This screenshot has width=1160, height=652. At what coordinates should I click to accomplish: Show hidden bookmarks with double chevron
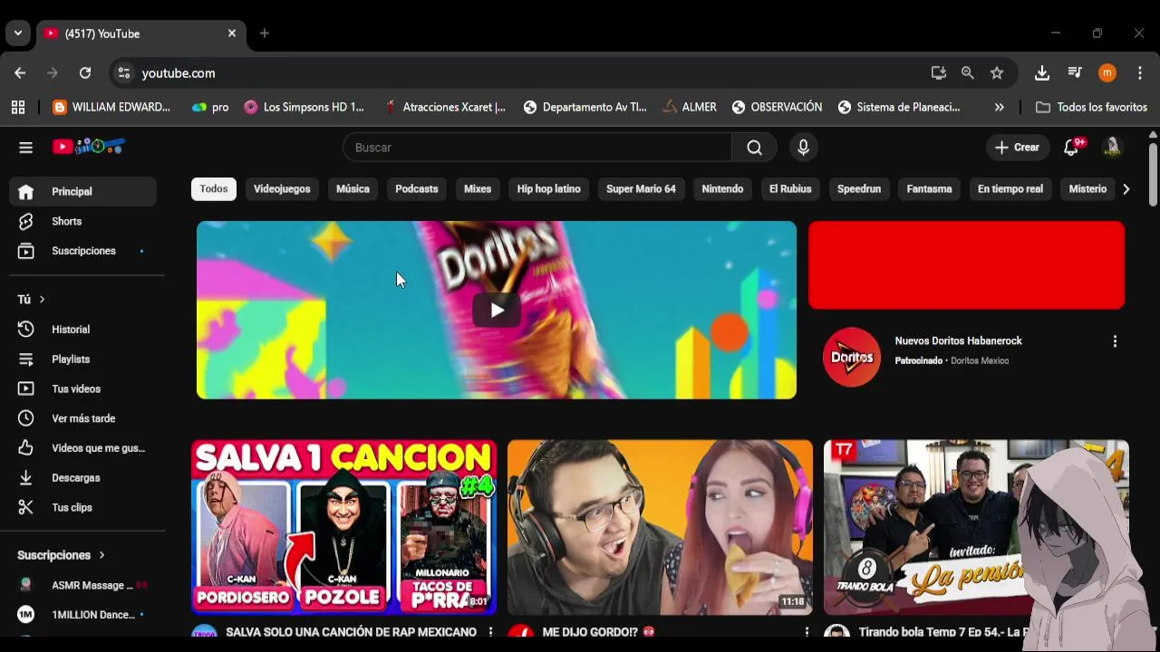coord(999,107)
